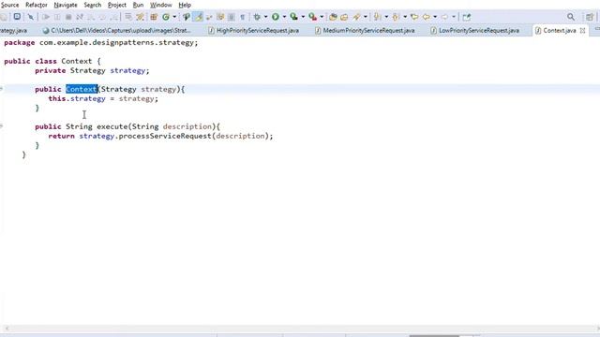This screenshot has height=337, width=600.
Task: Toggle the Show Whitespace Characters pilcrow icon
Action: click(x=243, y=17)
